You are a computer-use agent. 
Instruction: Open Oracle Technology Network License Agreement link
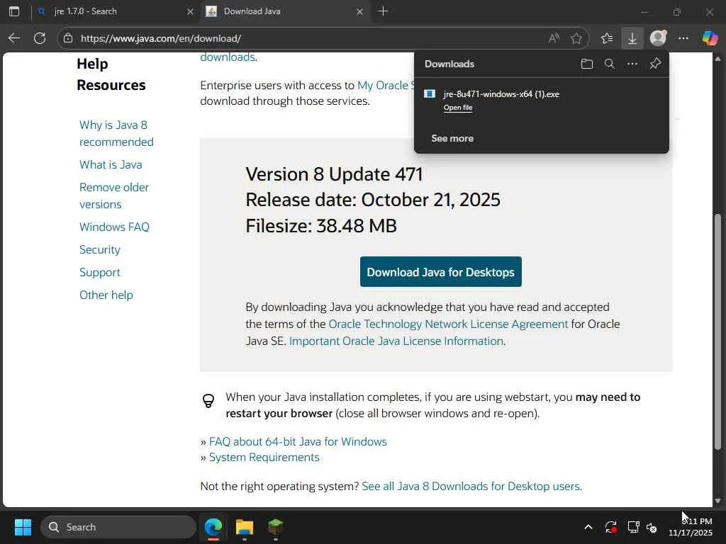coord(448,324)
